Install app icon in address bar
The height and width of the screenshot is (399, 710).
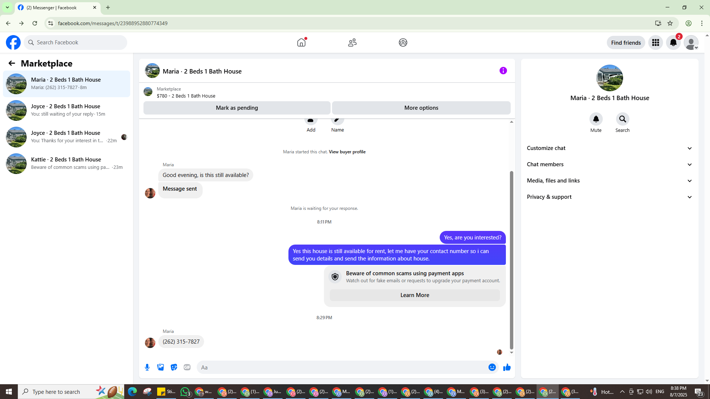click(658, 23)
